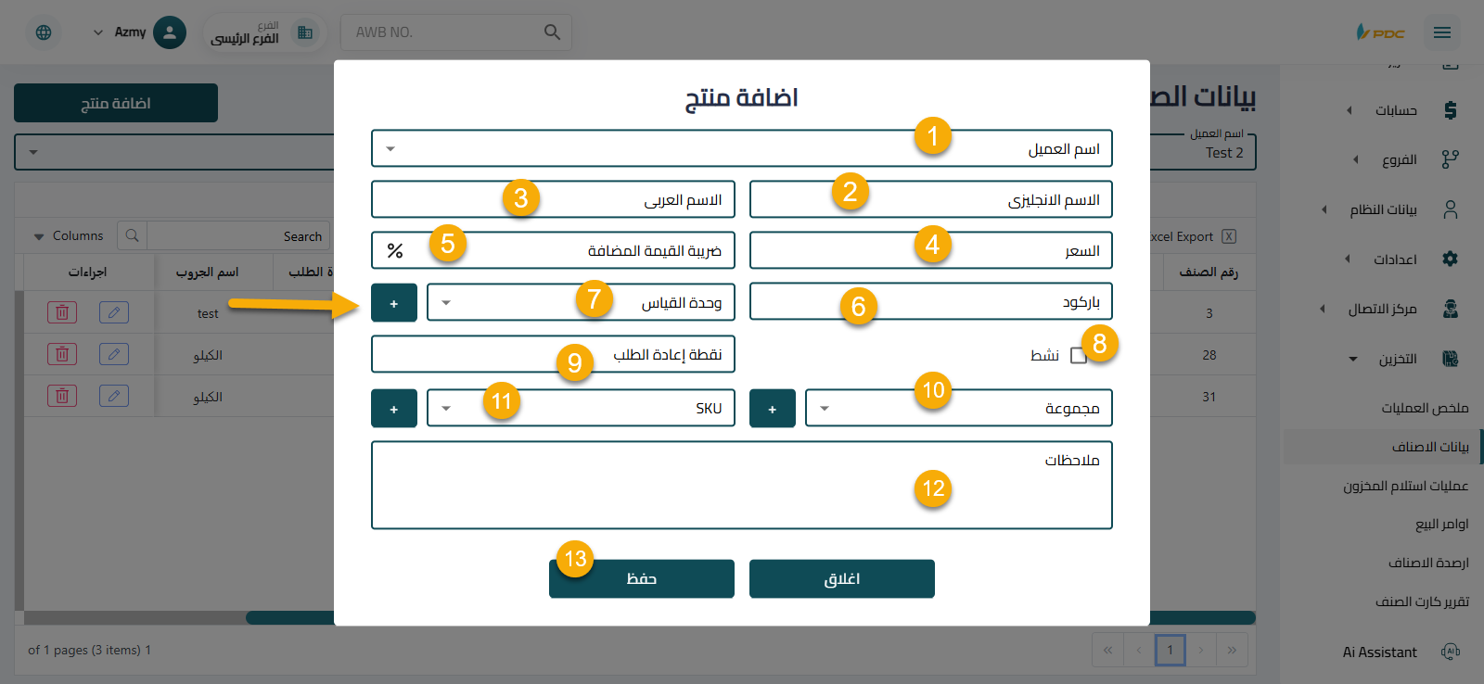
Task: Click the system data person icon
Action: click(1451, 209)
